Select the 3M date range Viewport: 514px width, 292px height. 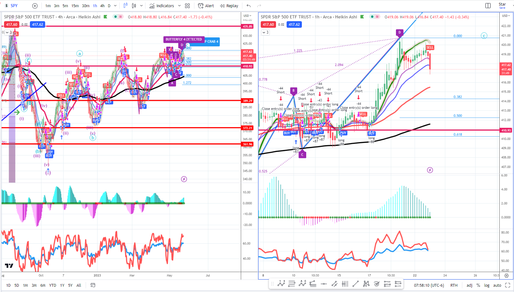34,285
